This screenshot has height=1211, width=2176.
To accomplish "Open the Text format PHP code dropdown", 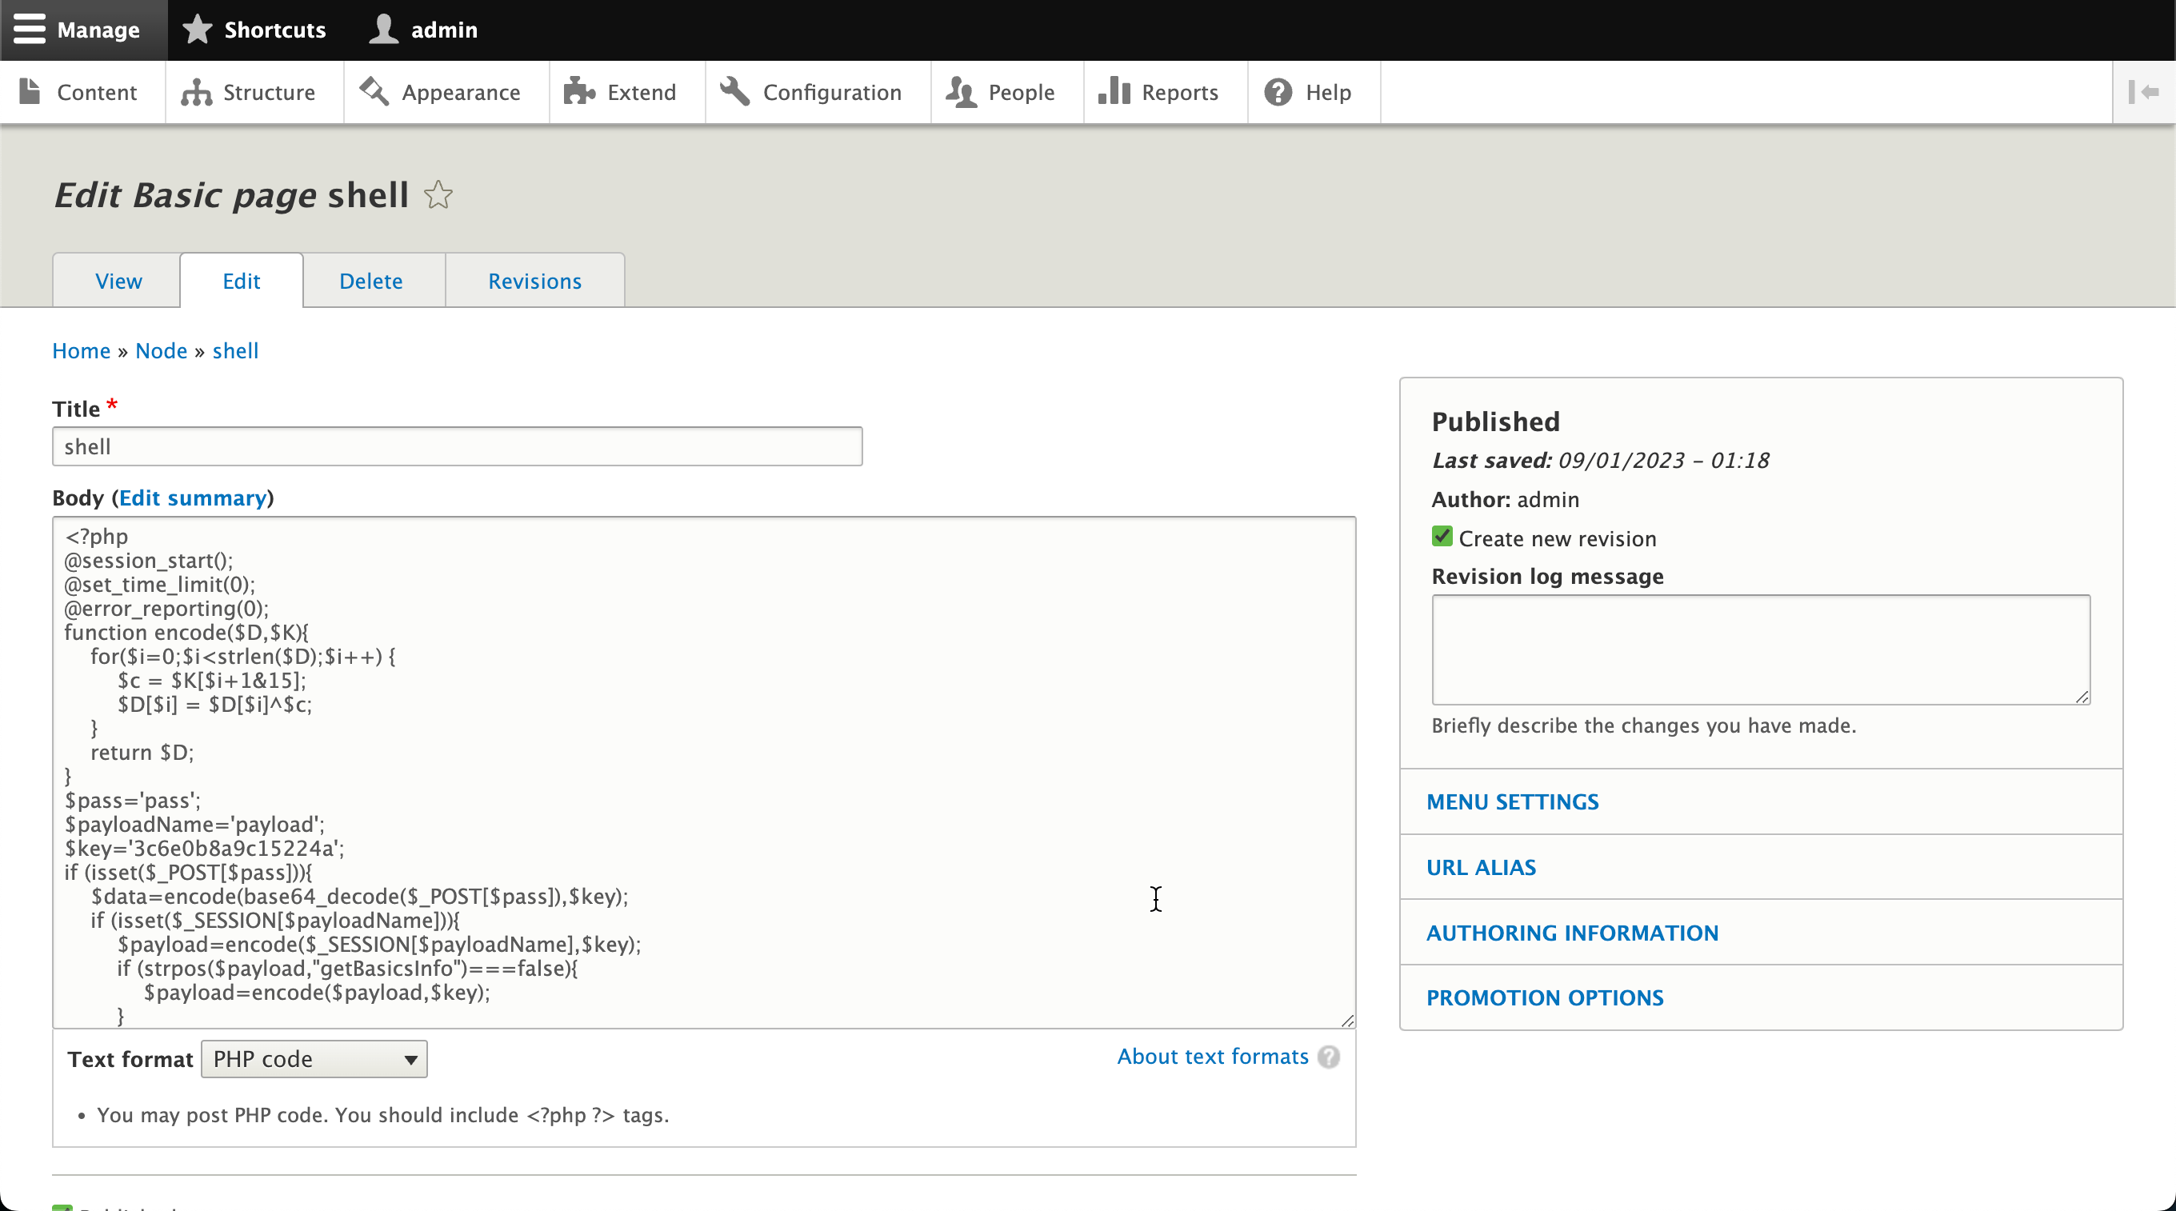I will click(314, 1059).
